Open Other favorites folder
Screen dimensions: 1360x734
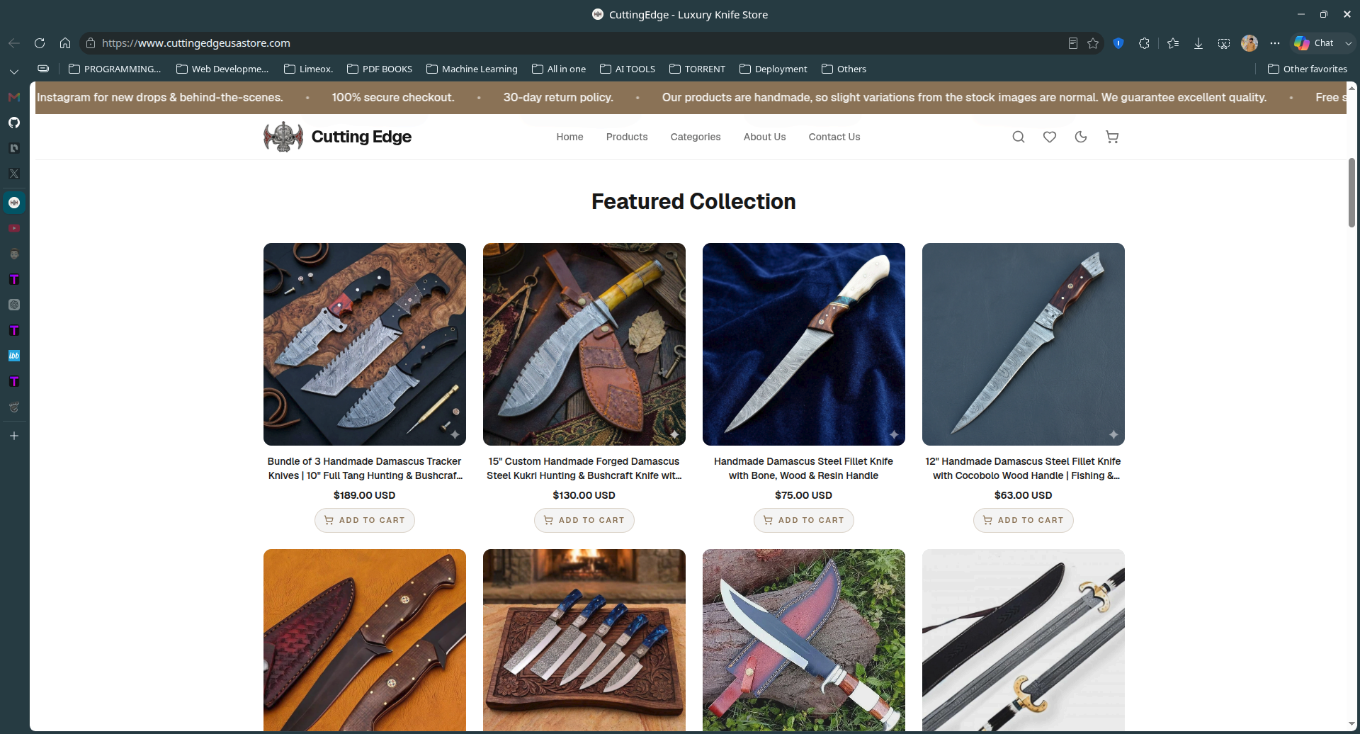[1308, 69]
